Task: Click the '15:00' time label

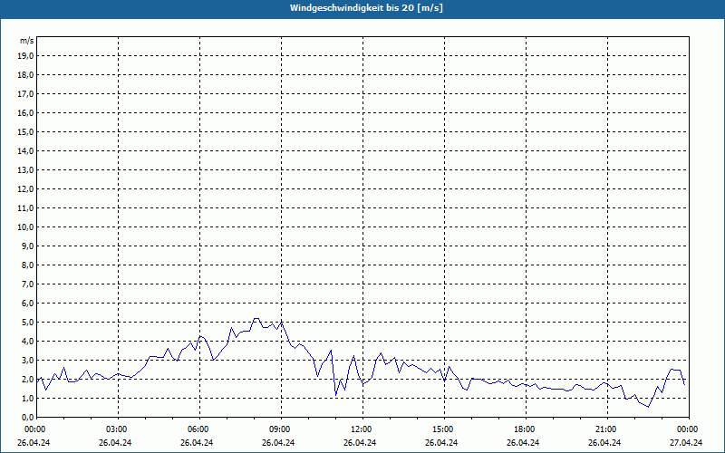Action: pyautogui.click(x=444, y=429)
